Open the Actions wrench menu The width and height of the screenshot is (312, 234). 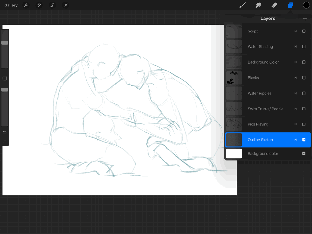point(26,5)
